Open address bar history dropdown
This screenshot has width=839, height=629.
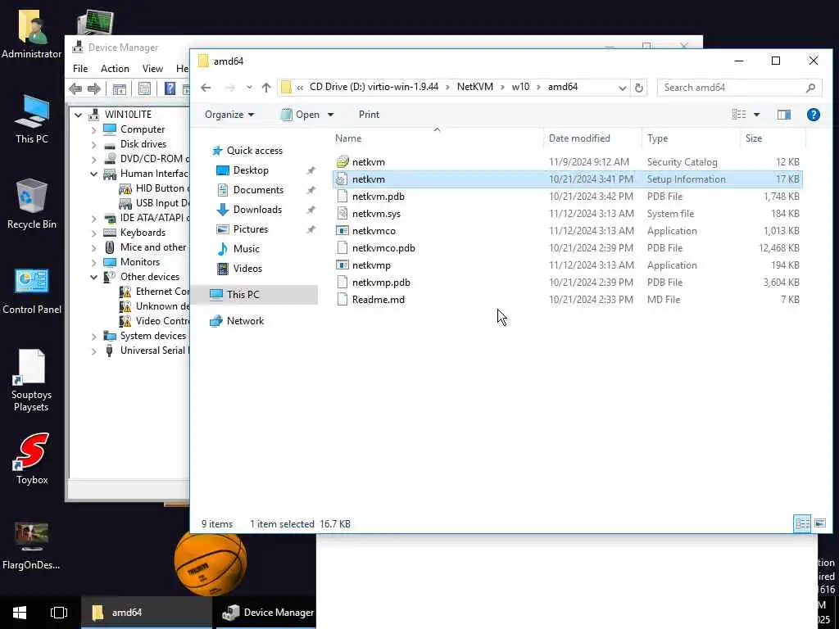622,88
